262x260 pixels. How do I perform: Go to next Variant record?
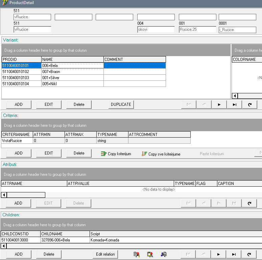[x=219, y=104]
